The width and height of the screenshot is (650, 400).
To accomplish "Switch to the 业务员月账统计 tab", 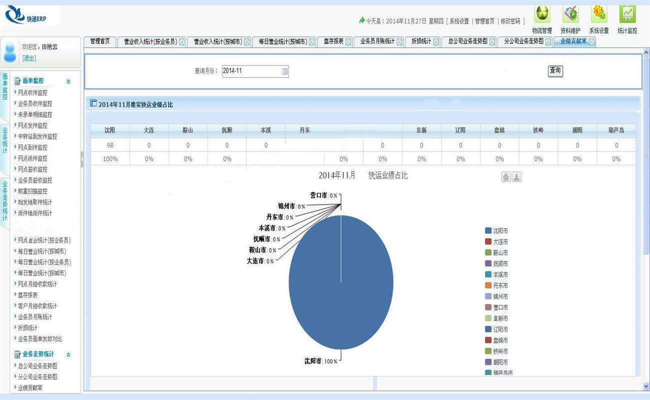I will tap(377, 41).
